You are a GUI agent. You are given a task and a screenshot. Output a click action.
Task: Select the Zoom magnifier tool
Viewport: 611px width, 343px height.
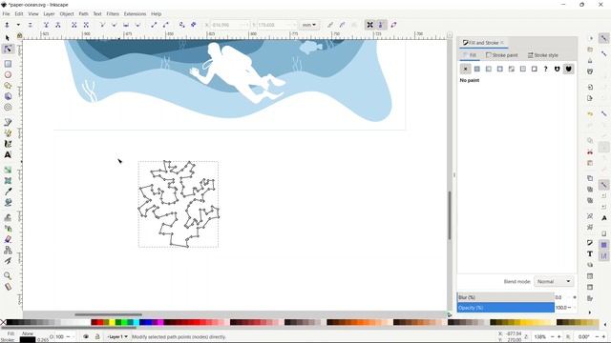coord(8,275)
